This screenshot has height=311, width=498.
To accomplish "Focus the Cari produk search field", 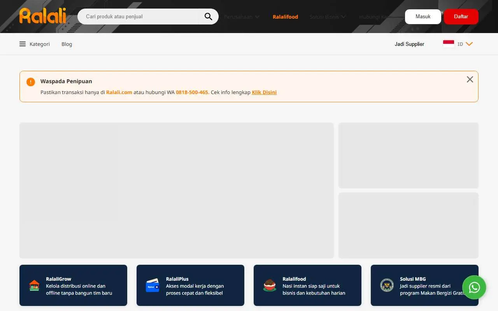I will pos(142,16).
